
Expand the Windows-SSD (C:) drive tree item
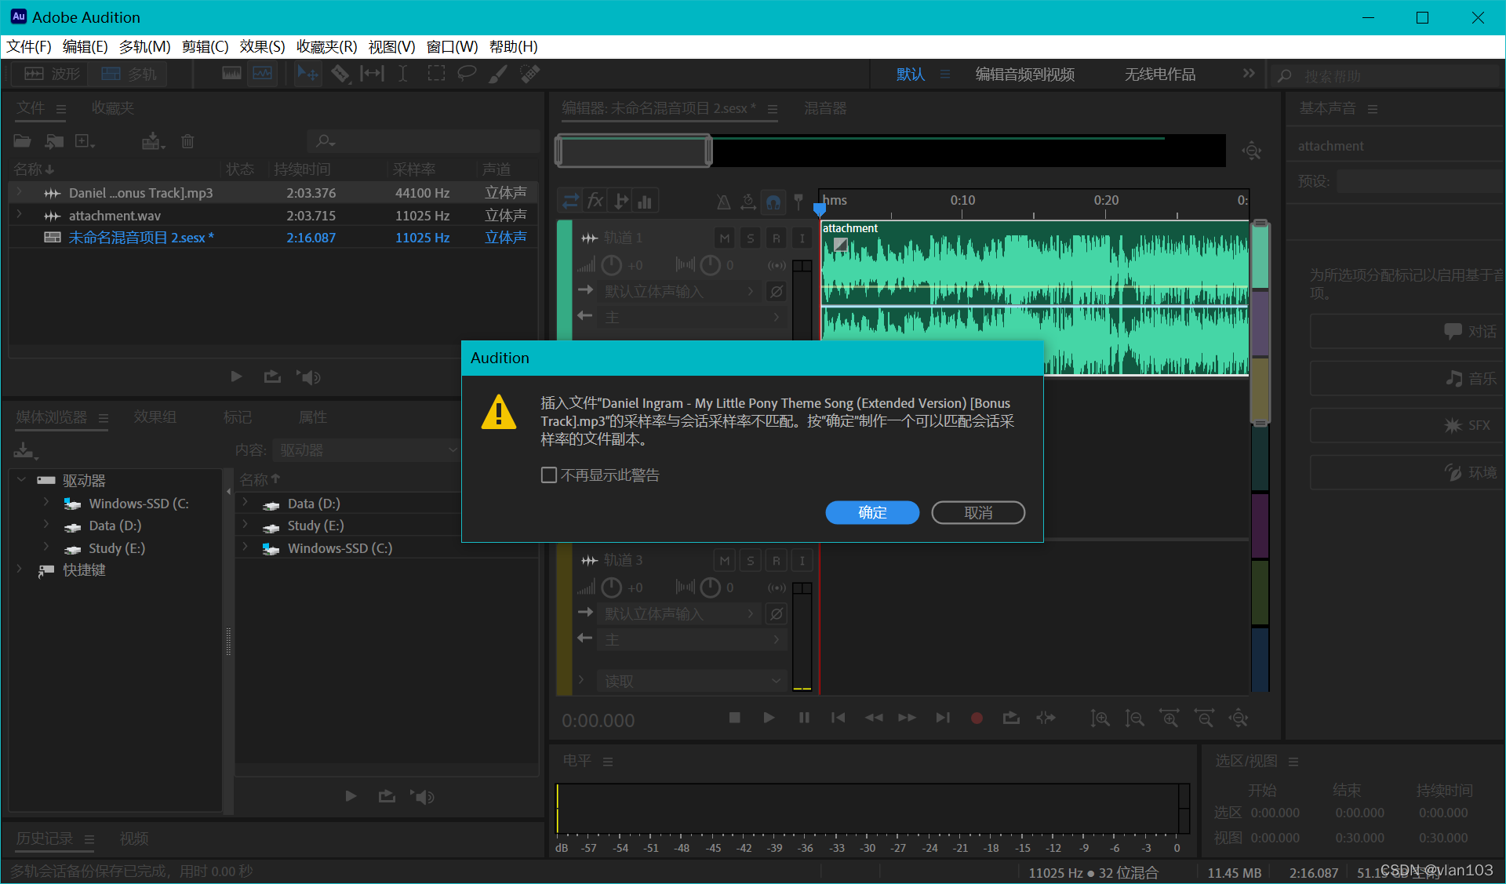click(x=46, y=503)
